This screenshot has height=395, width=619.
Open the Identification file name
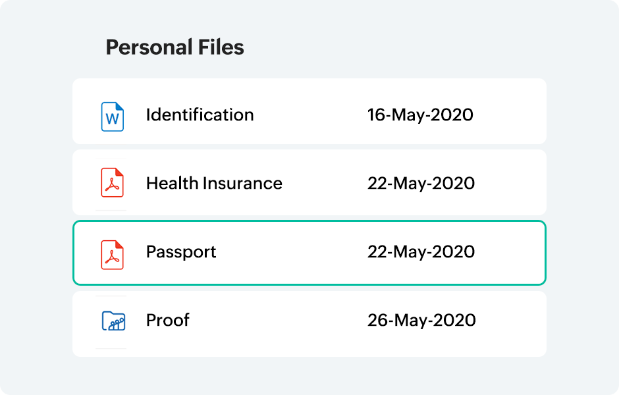coord(200,115)
